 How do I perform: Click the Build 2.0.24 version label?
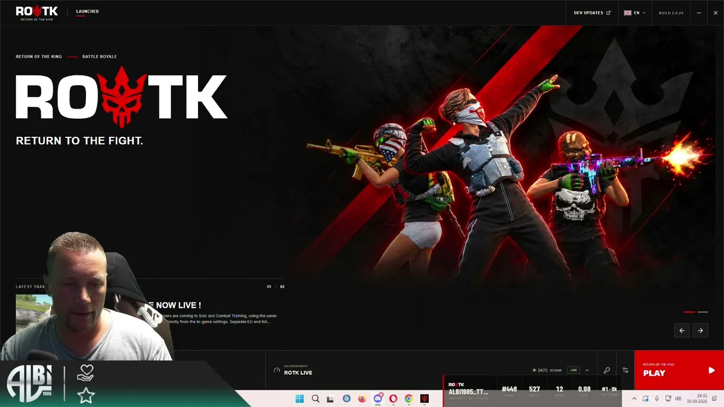(x=671, y=12)
